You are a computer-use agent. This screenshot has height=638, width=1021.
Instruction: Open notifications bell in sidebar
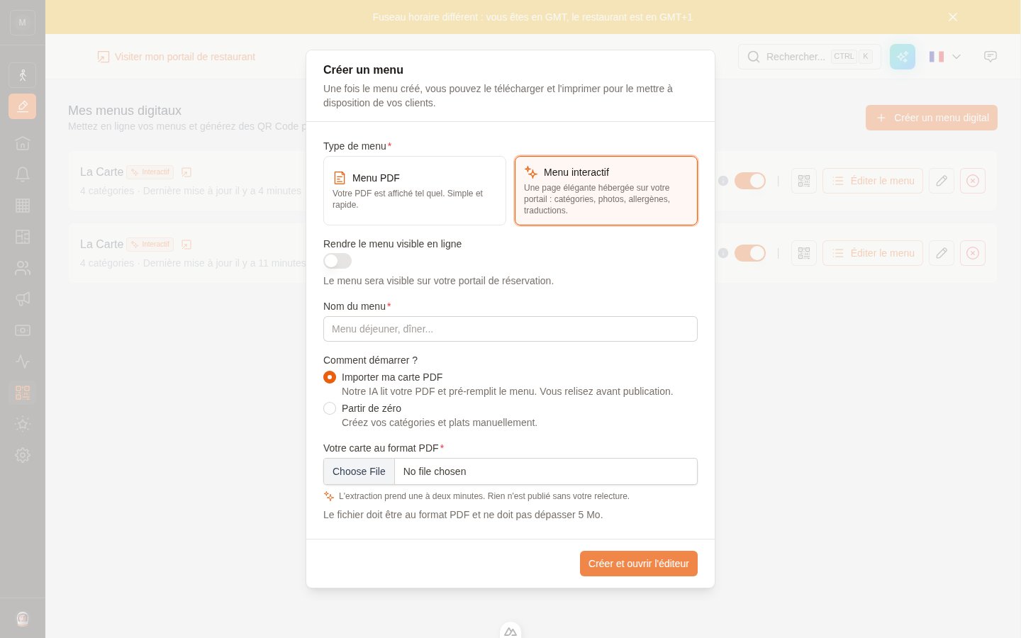point(23,174)
